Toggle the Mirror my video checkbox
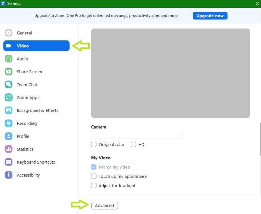 (x=94, y=167)
